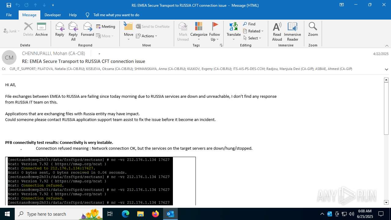Click scrollbar up arrow in message body
The image size is (391, 220).
[x=386, y=80]
